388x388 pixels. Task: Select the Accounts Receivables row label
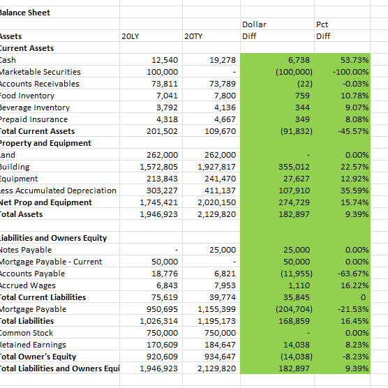[x=59, y=84]
